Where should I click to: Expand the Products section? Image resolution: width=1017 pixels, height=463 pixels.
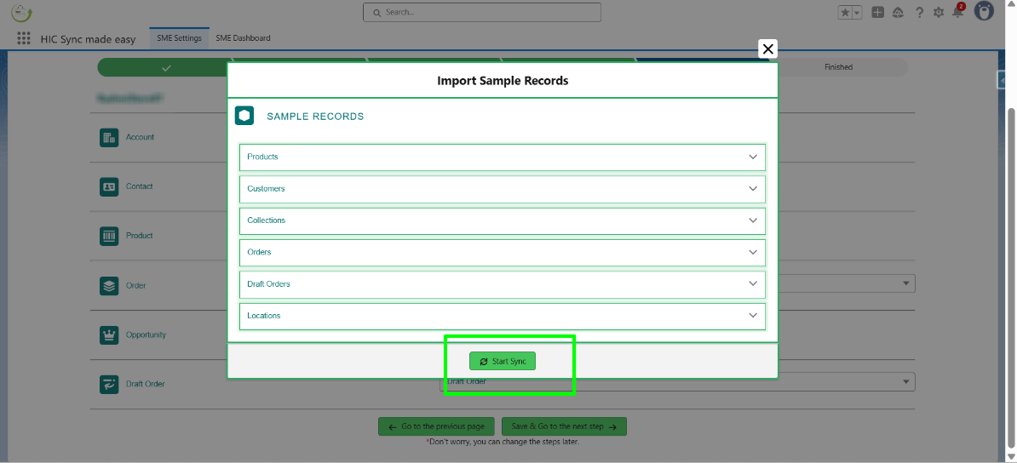[502, 157]
